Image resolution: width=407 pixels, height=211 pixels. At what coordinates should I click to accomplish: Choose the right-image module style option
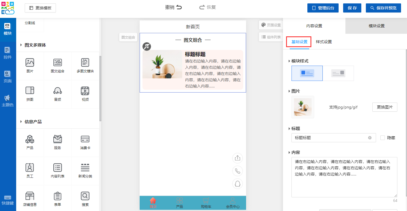pos(338,73)
